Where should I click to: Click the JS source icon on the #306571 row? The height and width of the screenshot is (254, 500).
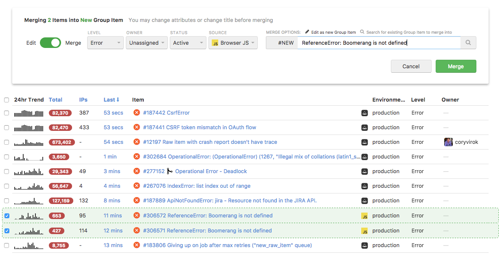(x=365, y=230)
